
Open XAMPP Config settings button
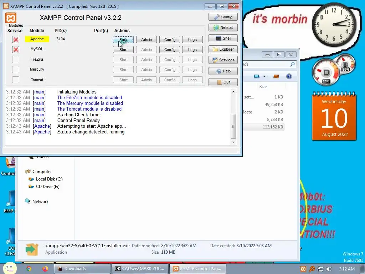pyautogui.click(x=223, y=17)
